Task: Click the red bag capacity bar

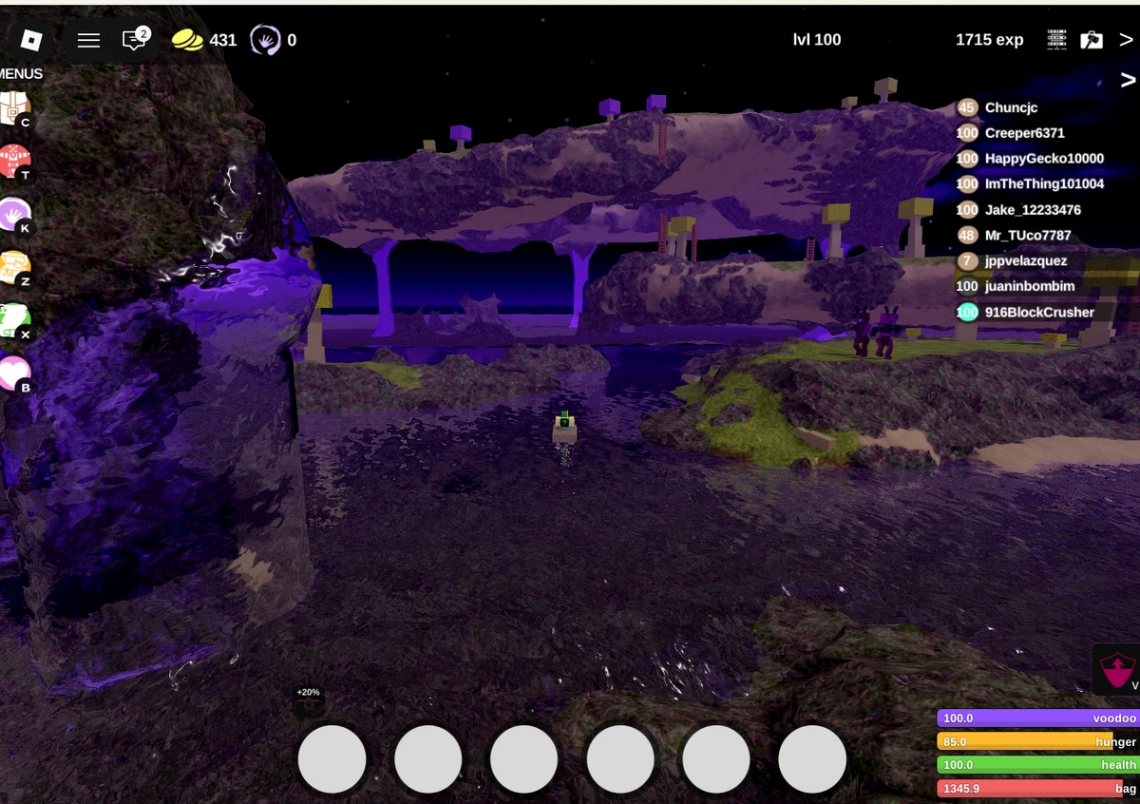Action: pyautogui.click(x=1038, y=789)
